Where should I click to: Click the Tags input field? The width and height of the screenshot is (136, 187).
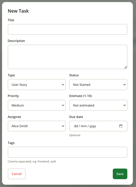coord(68,152)
